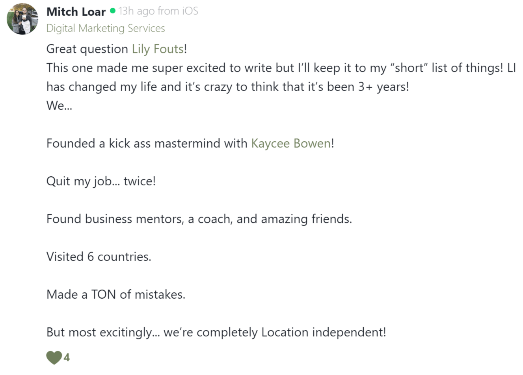Click the 'This one made me super excited' line
The width and height of the screenshot is (523, 375).
tap(281, 68)
